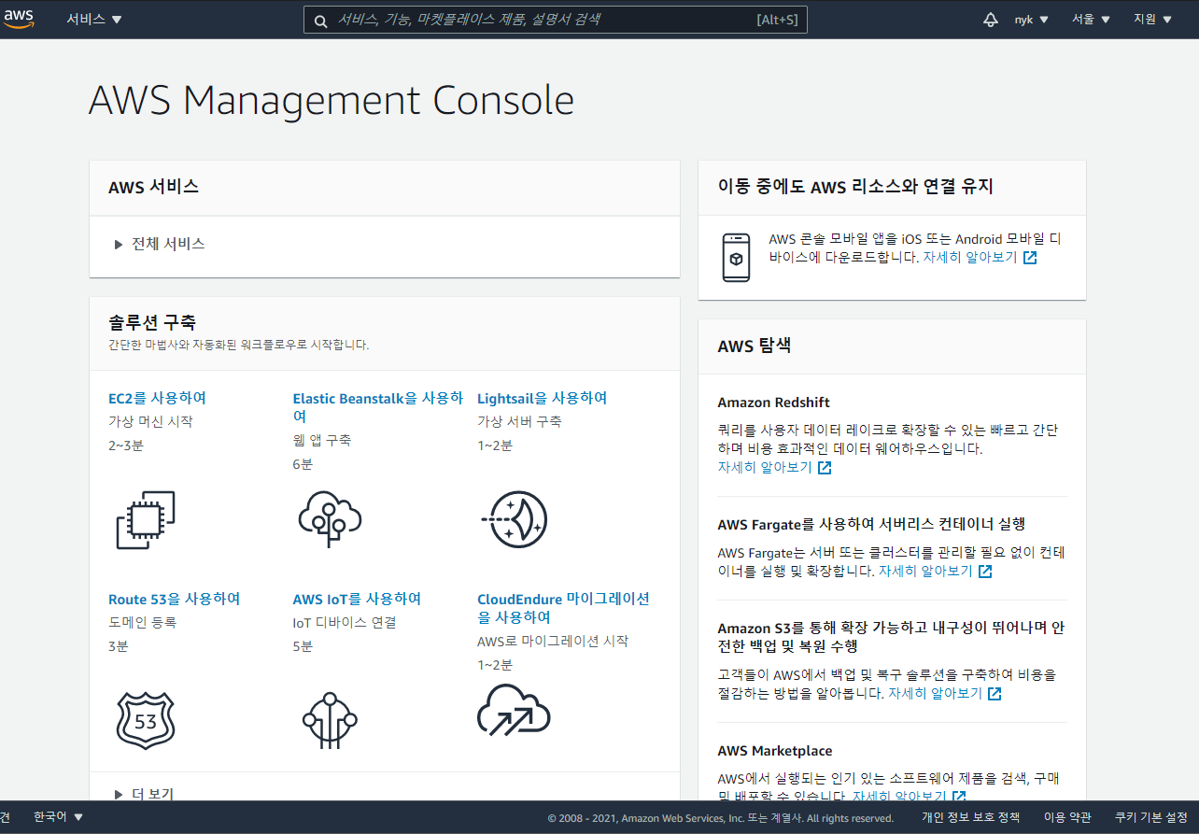Screen dimensions: 1199x834
Task: Open the 서비스 services dropdown
Action: tap(94, 20)
